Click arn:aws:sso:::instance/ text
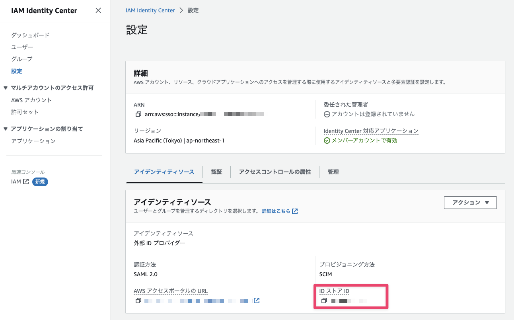The image size is (514, 320). (172, 114)
